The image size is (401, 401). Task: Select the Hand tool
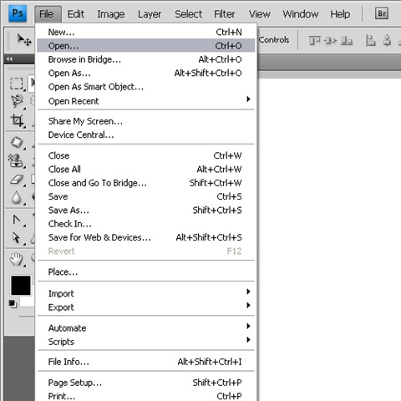17,260
